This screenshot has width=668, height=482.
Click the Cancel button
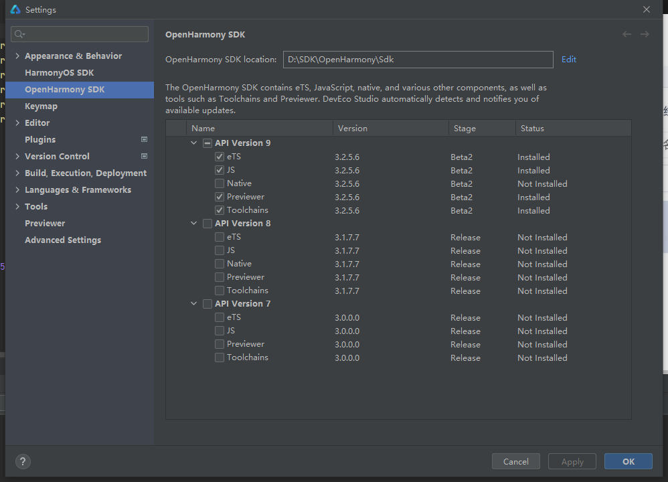(x=516, y=461)
